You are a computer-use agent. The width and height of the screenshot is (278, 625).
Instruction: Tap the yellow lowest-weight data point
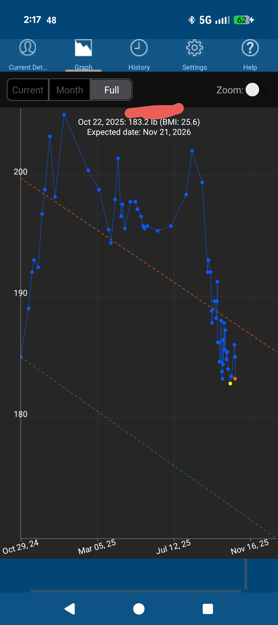click(x=230, y=384)
